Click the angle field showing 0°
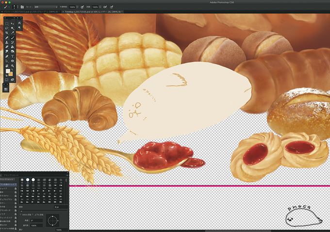The height and width of the screenshot is (232, 330). pos(36,220)
